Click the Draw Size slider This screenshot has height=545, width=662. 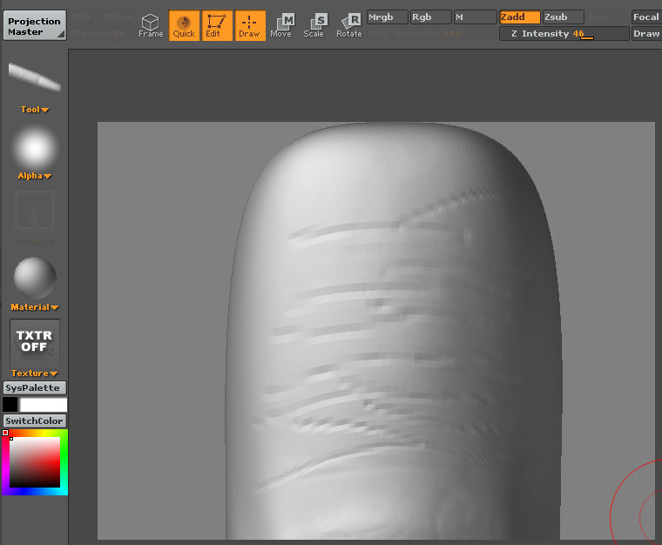pyautogui.click(x=646, y=34)
